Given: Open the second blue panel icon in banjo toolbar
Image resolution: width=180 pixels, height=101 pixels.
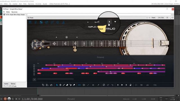Looking at the screenshot, I should click(36, 22).
